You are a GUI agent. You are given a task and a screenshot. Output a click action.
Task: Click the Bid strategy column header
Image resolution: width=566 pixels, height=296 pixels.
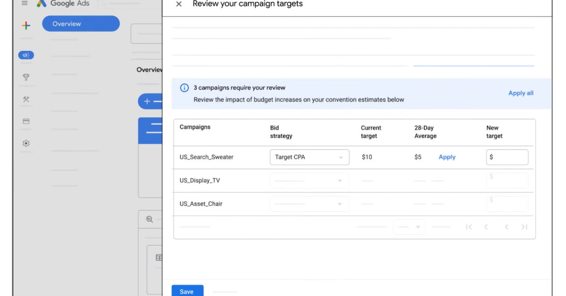(x=281, y=132)
